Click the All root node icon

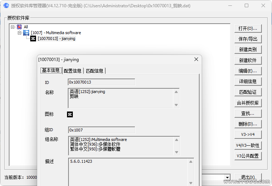pos(19,27)
